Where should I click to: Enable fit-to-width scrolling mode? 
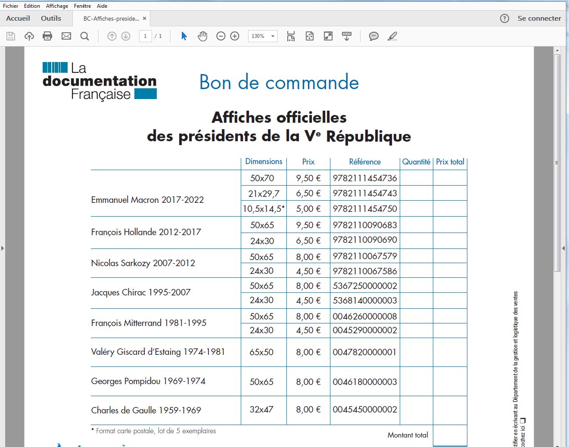click(x=291, y=36)
